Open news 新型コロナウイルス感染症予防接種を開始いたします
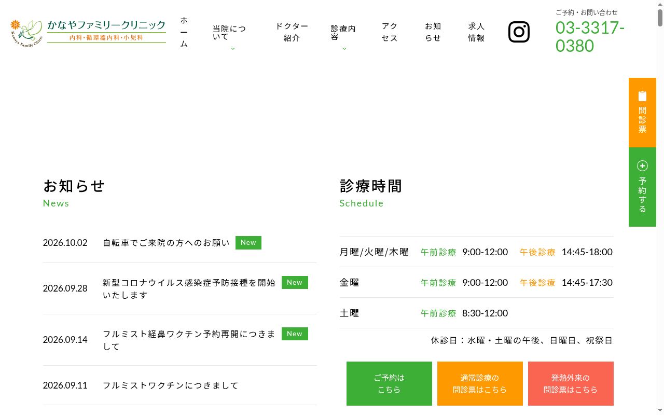The height and width of the screenshot is (415, 664). tap(189, 289)
